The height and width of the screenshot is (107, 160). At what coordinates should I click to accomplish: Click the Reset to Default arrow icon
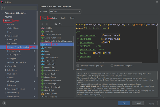(x=60, y=24)
